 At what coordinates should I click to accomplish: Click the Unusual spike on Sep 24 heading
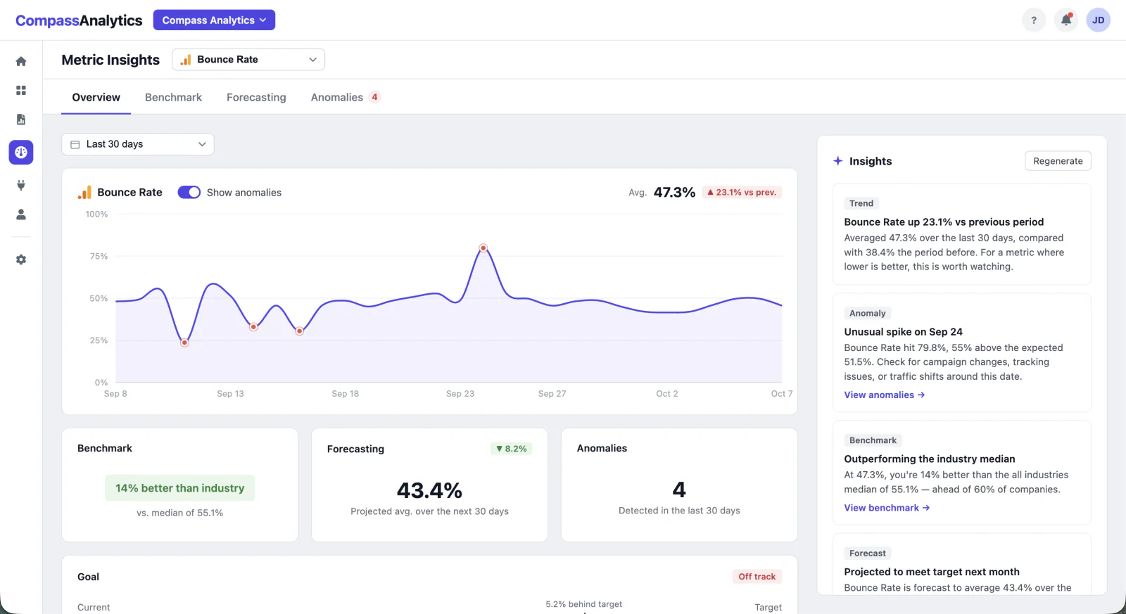click(x=904, y=332)
